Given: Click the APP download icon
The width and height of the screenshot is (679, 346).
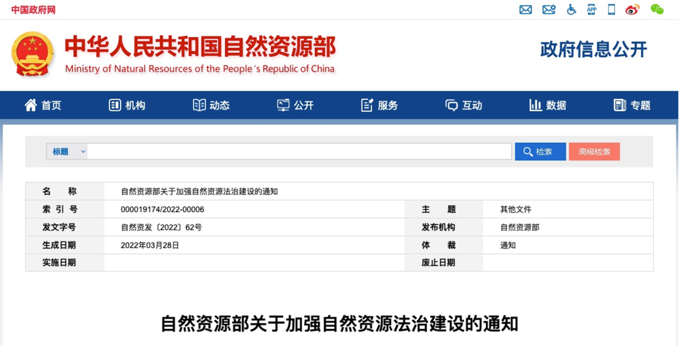Looking at the screenshot, I should pyautogui.click(x=592, y=9).
